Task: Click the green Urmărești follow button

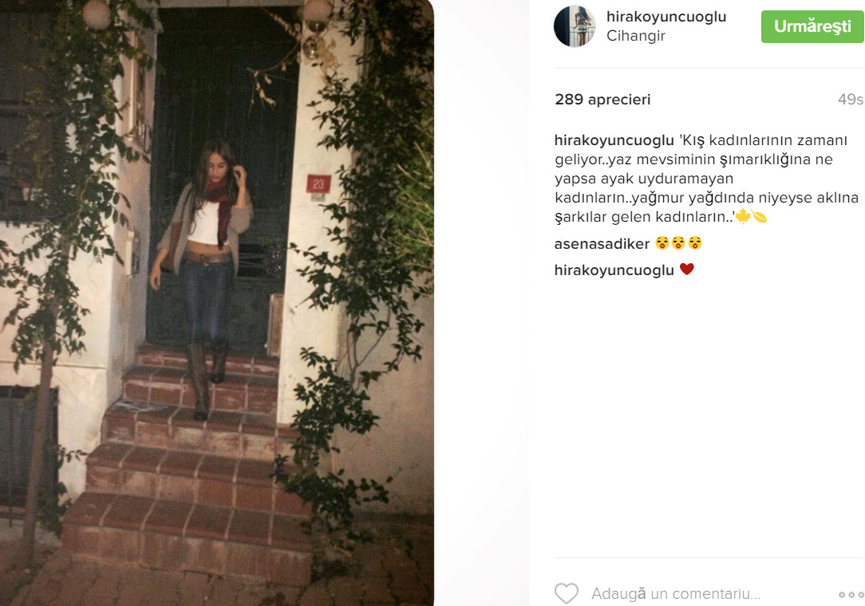Action: [x=812, y=26]
